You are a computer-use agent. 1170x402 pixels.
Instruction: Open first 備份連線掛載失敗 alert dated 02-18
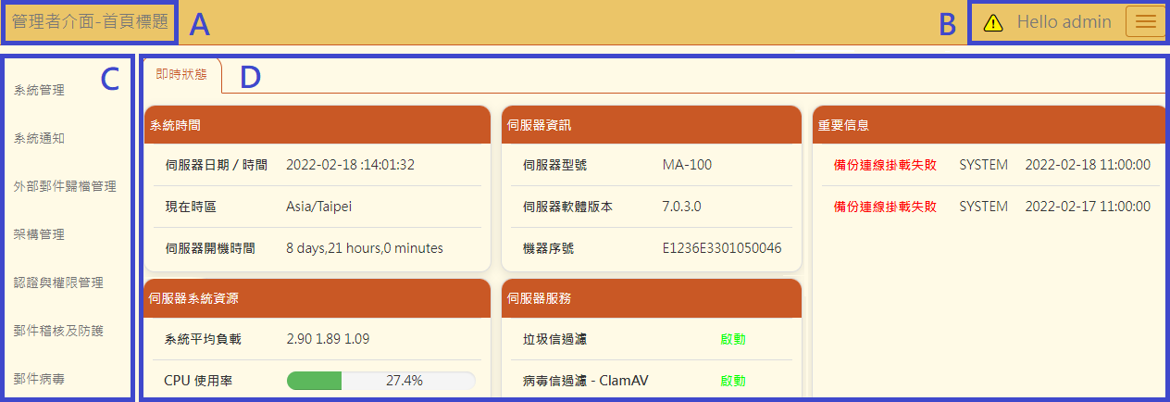[x=885, y=165]
